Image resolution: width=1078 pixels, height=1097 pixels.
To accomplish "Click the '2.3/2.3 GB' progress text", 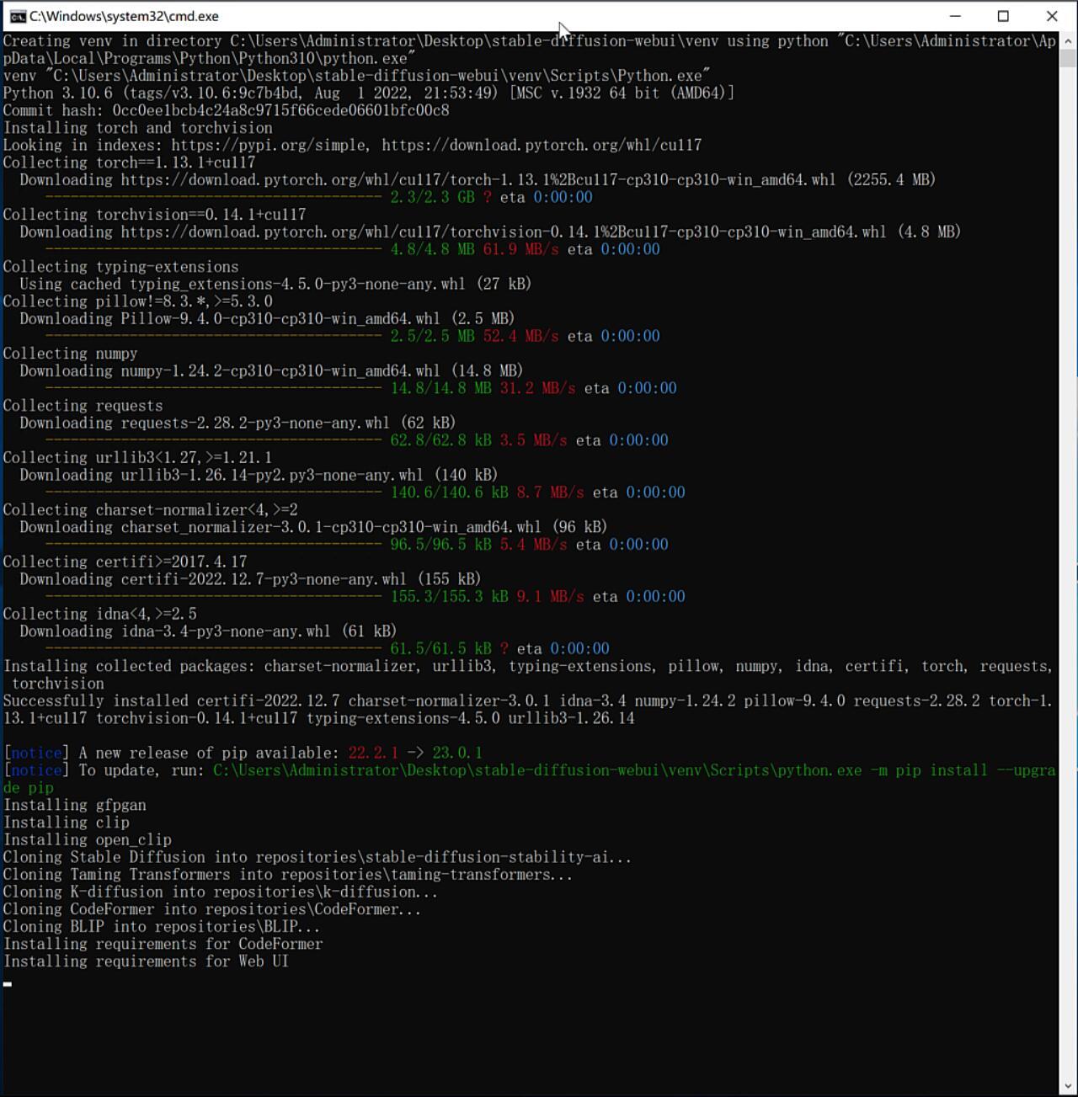I will tap(432, 197).
